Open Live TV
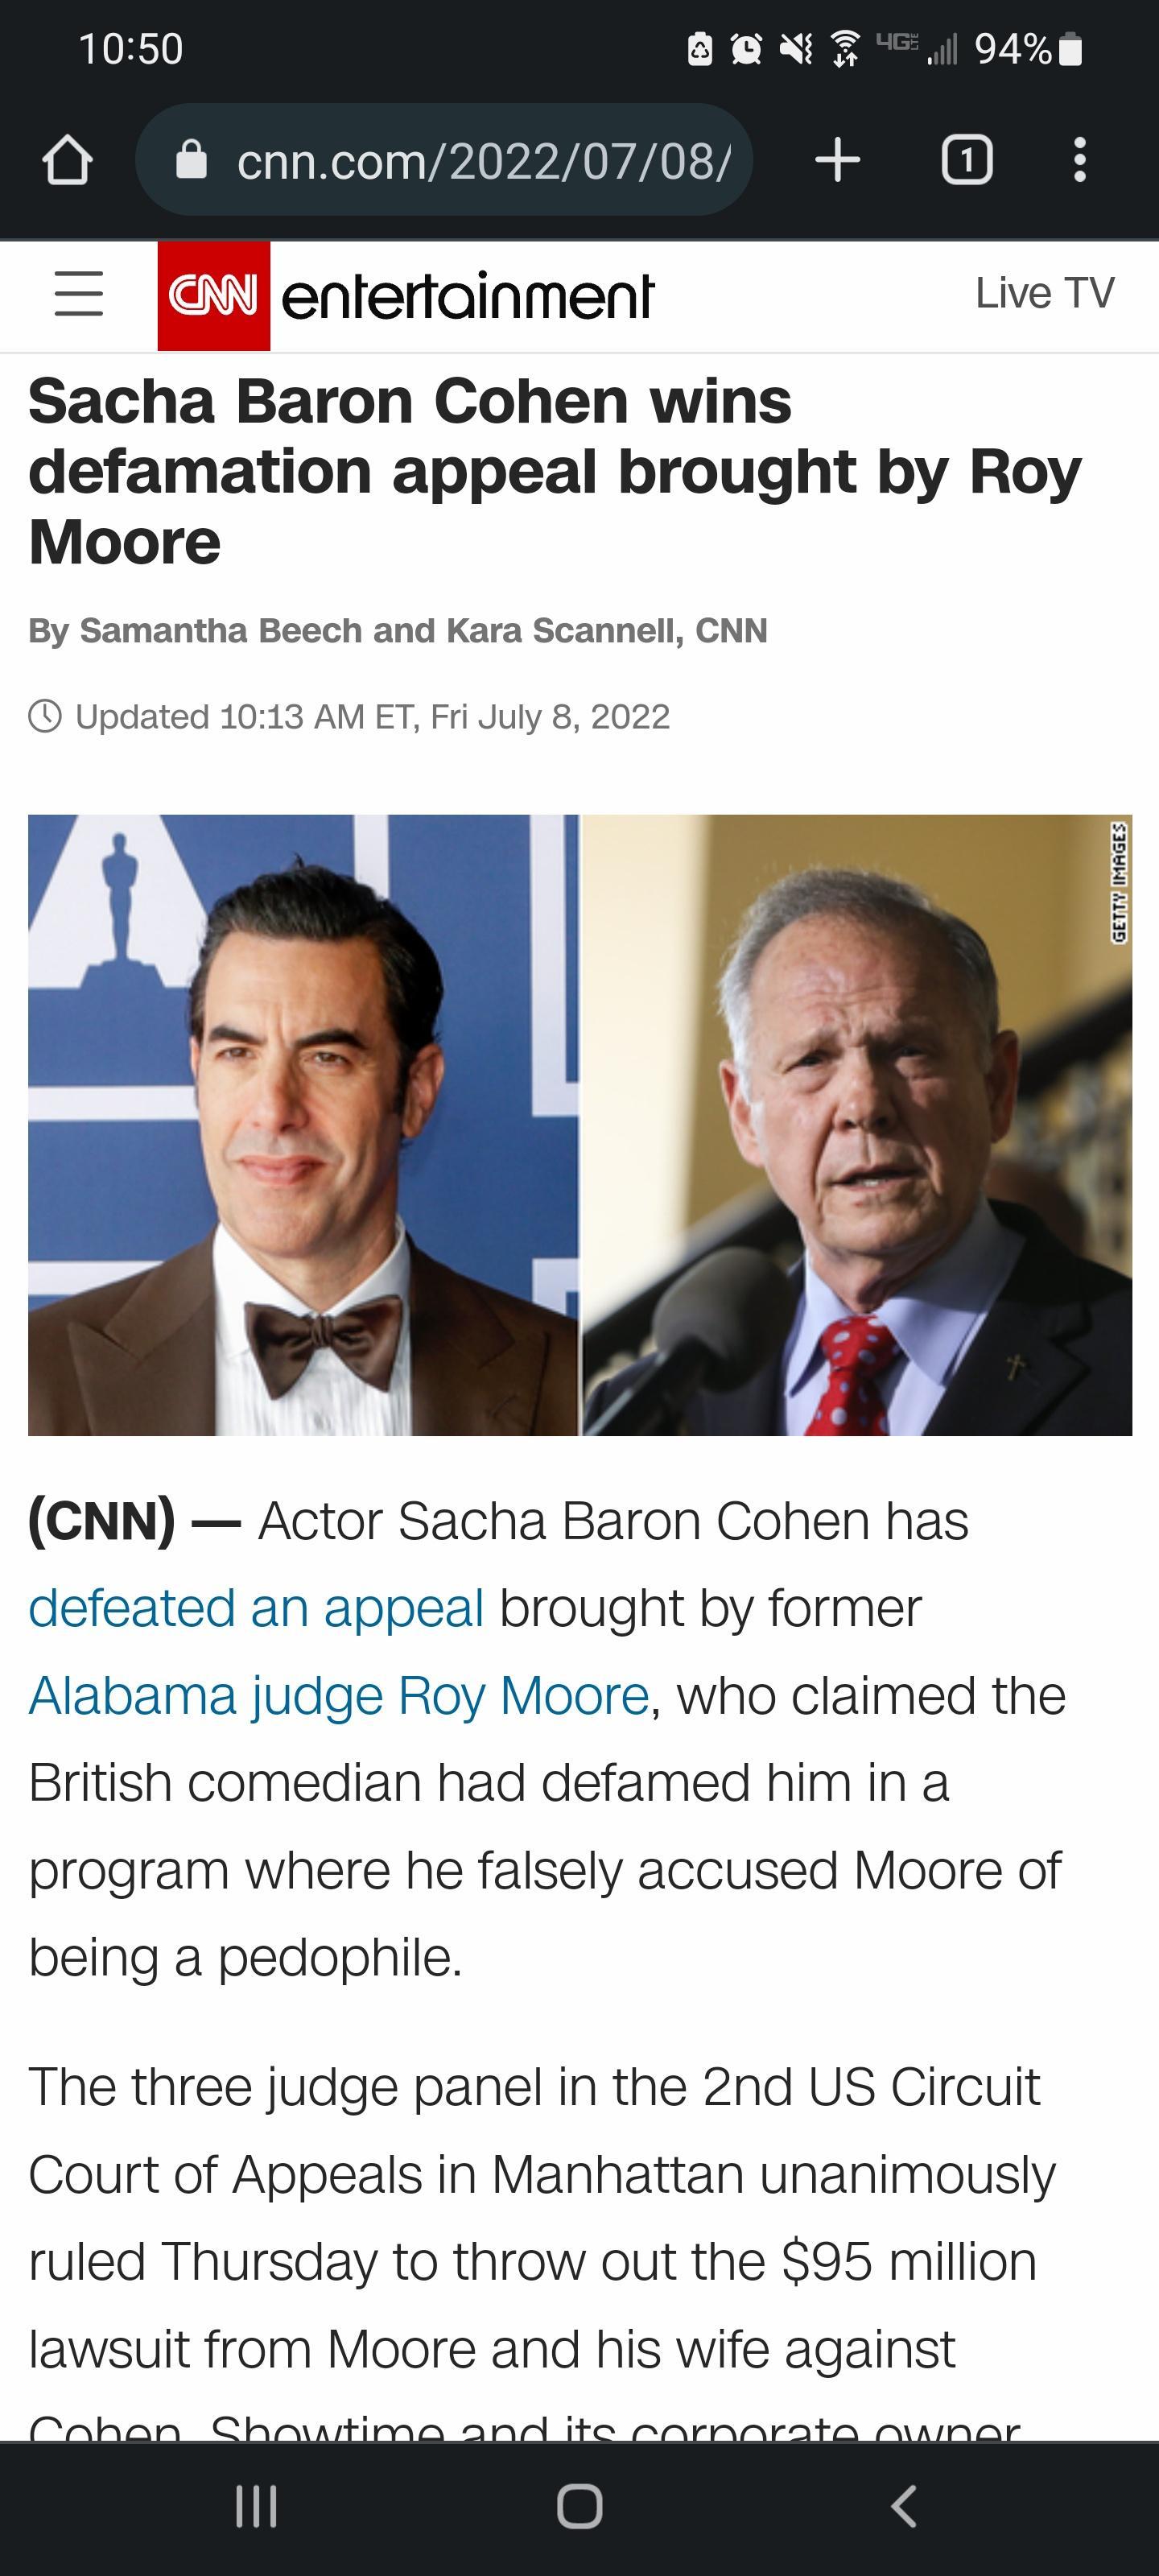Viewport: 1159px width, 2576px height. coord(1043,293)
